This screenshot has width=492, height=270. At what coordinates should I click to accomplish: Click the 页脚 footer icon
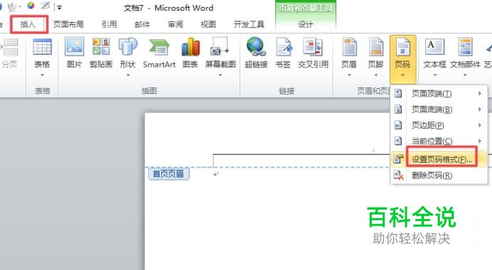coord(375,47)
